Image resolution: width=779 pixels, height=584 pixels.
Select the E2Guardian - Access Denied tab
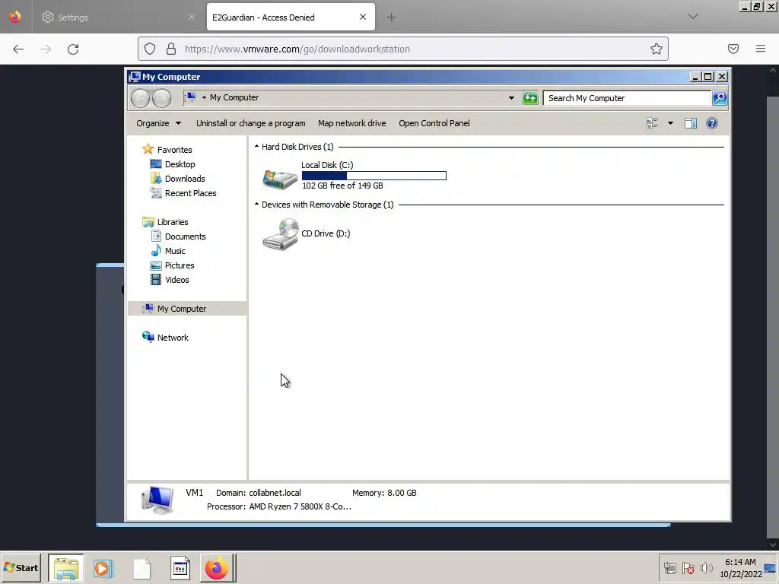(x=291, y=17)
